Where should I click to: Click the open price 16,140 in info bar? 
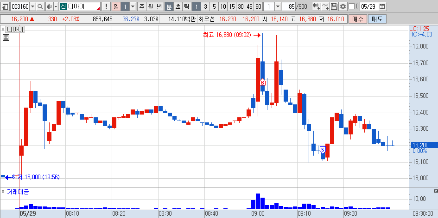tap(279, 19)
